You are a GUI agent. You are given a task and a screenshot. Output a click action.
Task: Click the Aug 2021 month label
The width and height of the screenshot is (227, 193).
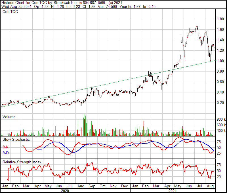click(x=210, y=186)
